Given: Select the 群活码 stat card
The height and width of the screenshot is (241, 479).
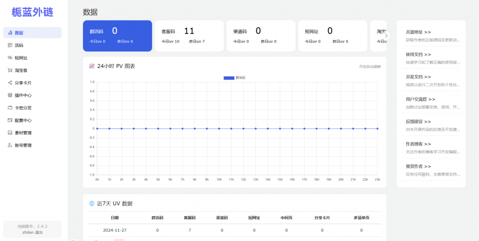Looking at the screenshot, I should pos(117,35).
